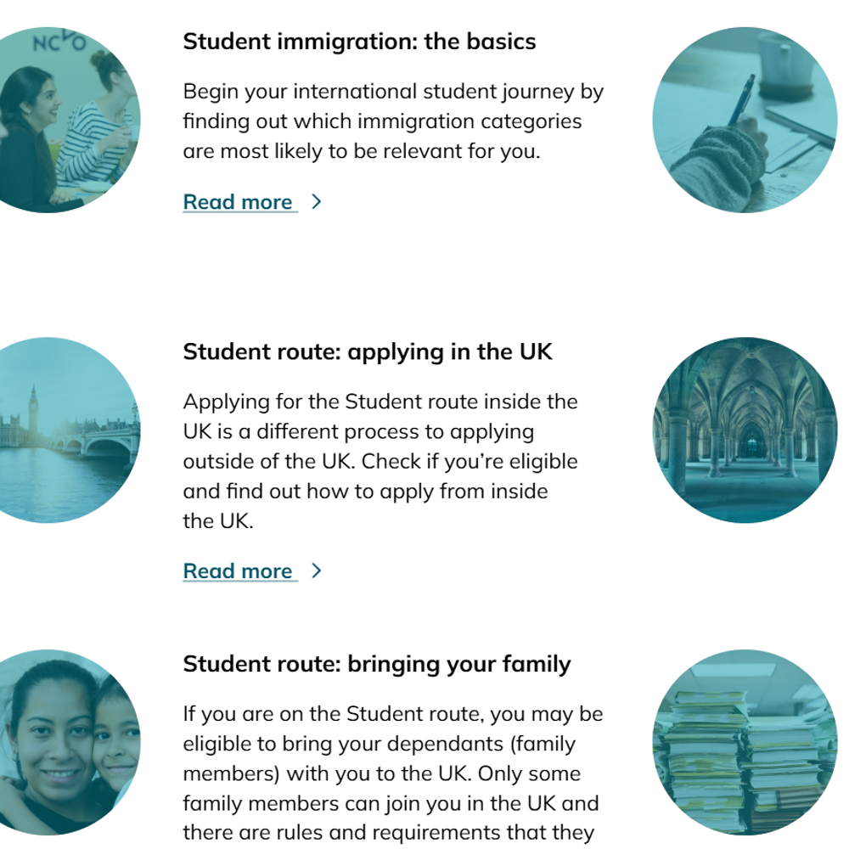Viewport: 849px width, 849px height.
Task: Open Read more under Student immigration basics
Action: [x=239, y=202]
